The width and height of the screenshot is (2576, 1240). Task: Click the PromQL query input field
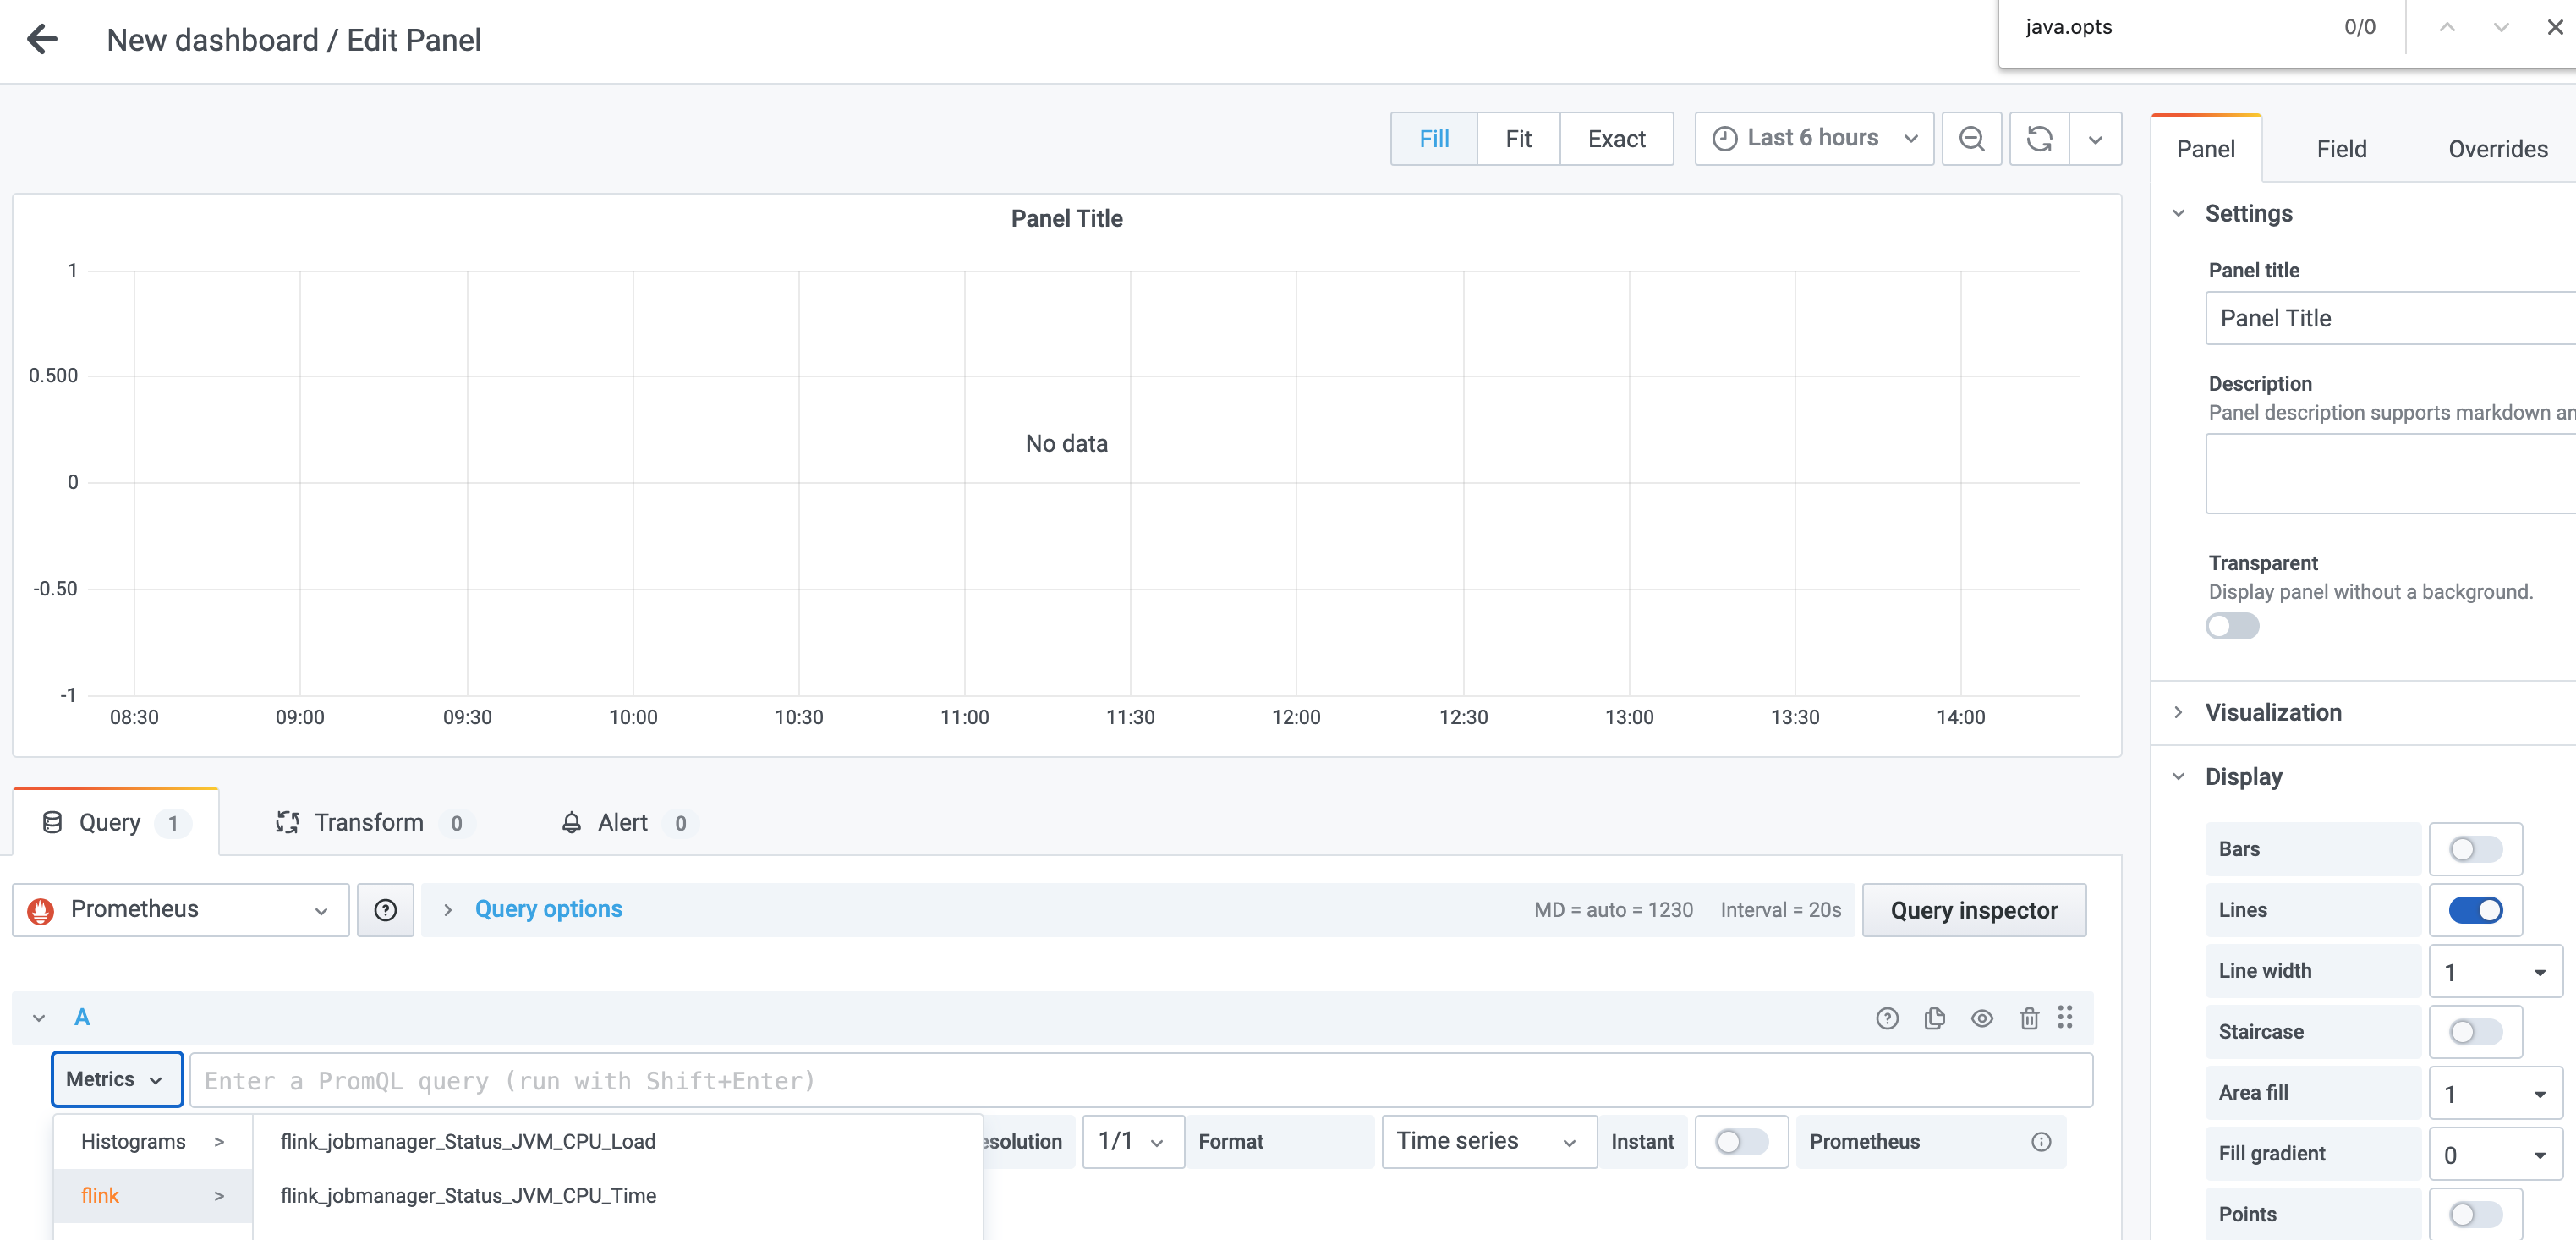pyautogui.click(x=1140, y=1081)
